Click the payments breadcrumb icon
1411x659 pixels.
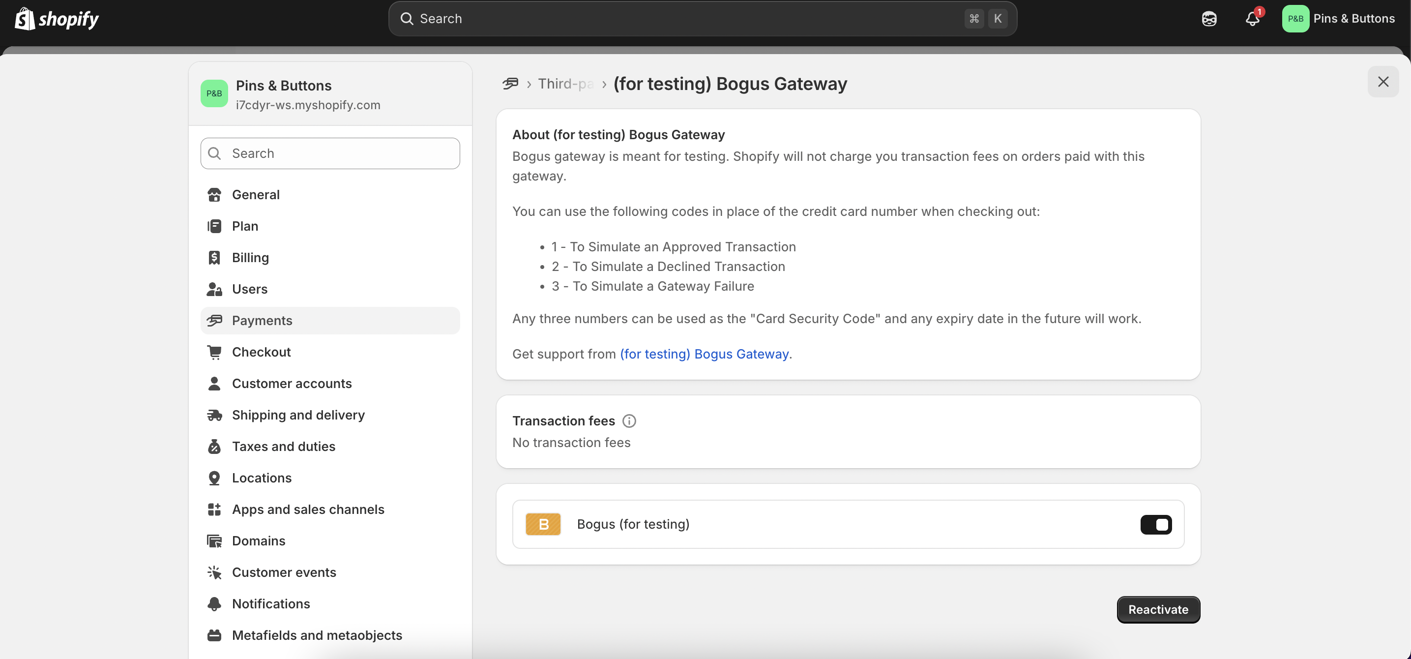coord(510,84)
